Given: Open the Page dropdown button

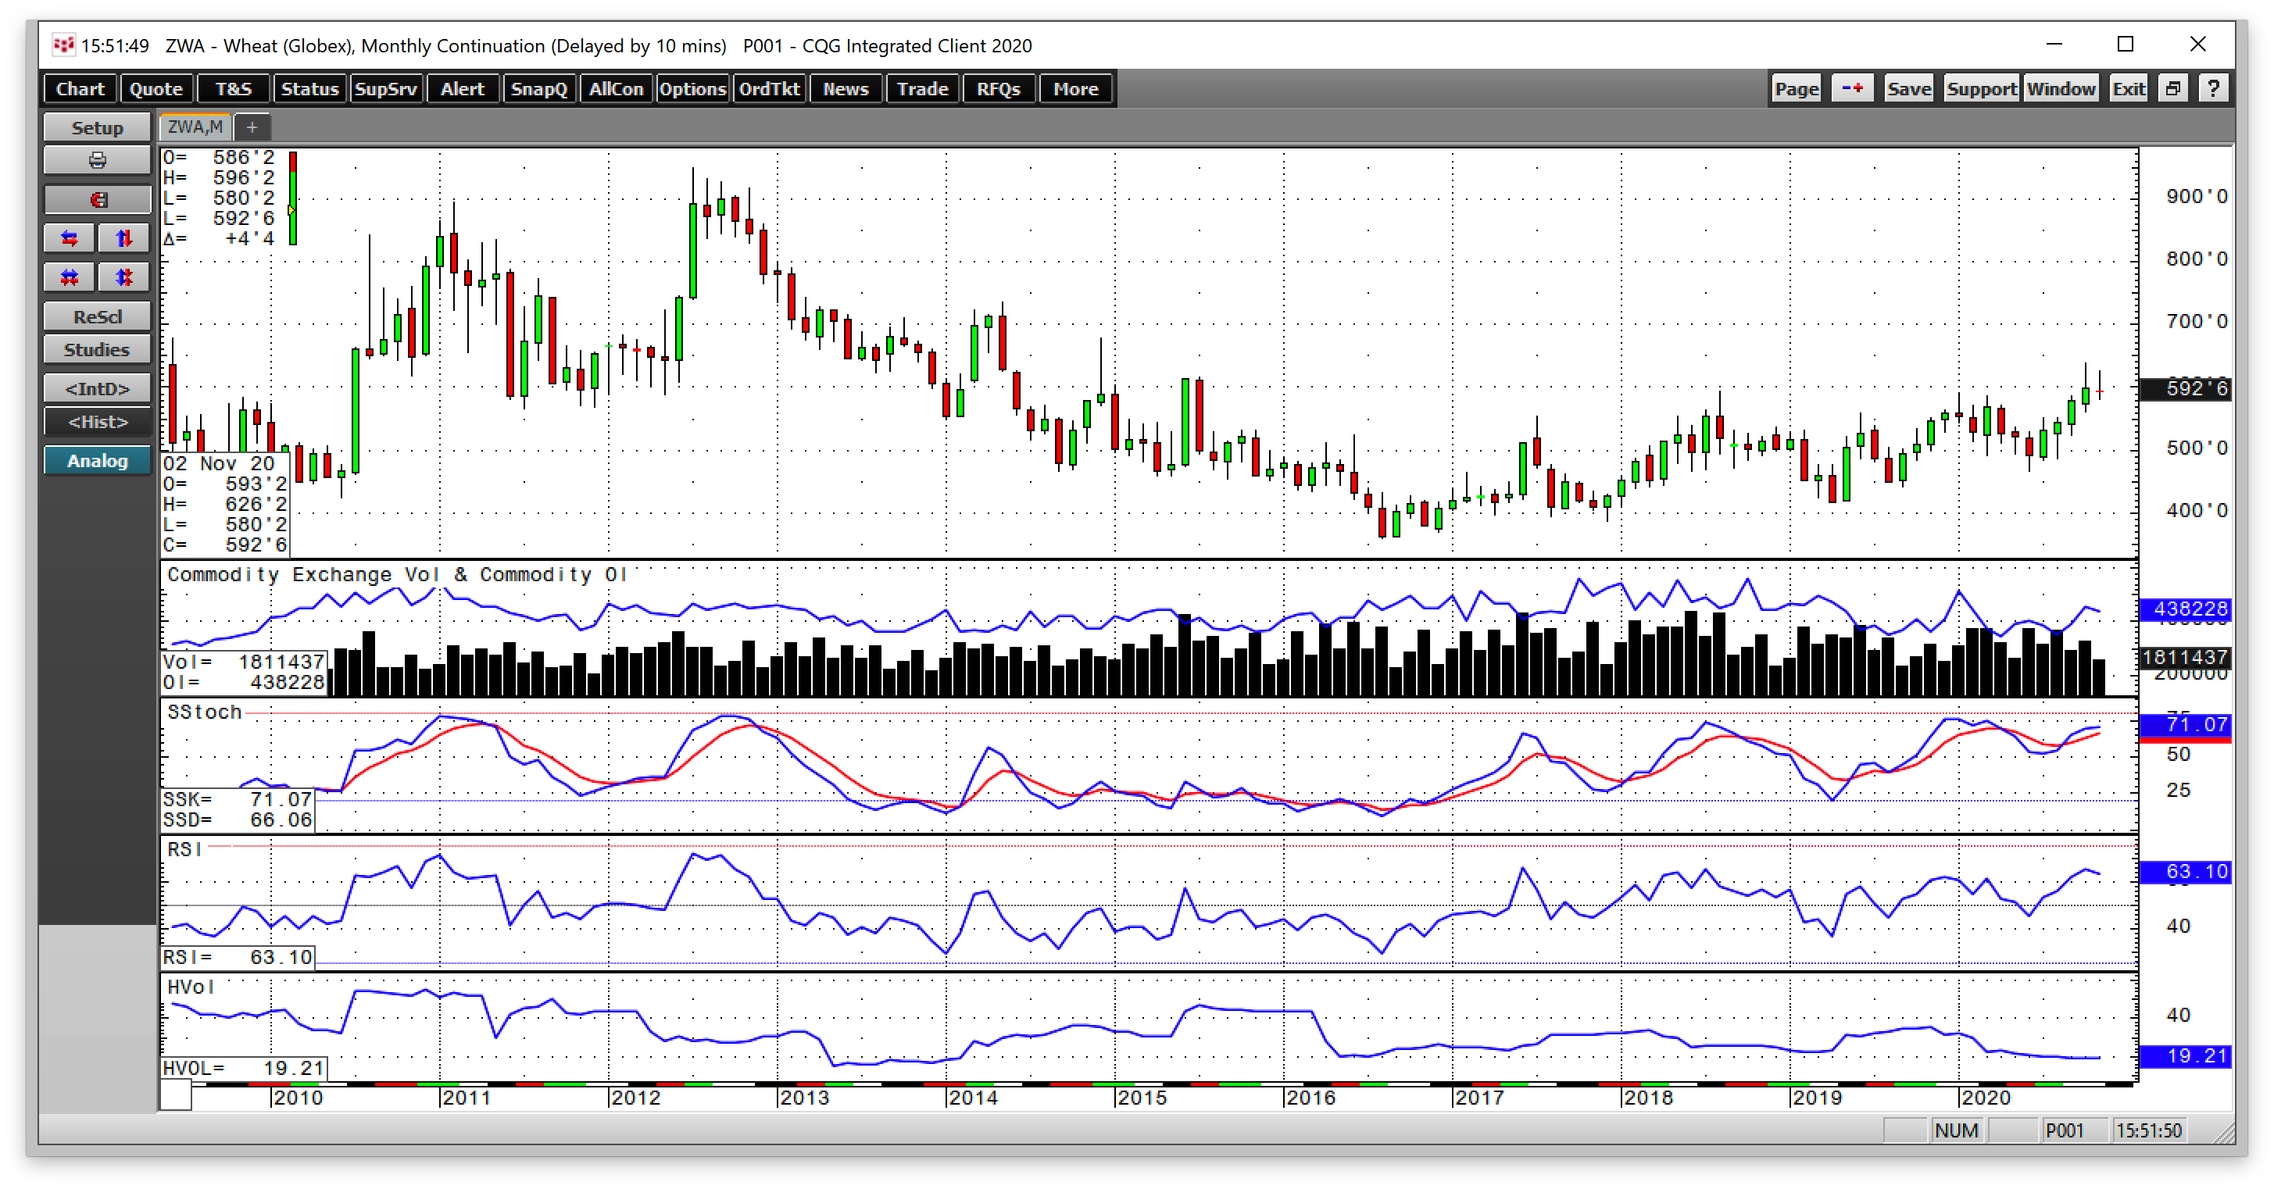Looking at the screenshot, I should coord(1797,88).
